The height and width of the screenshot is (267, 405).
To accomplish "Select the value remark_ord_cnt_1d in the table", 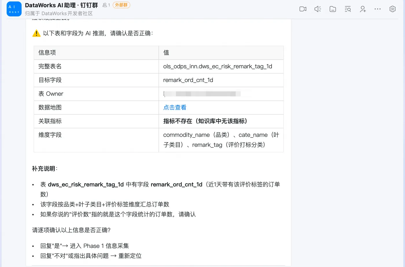I will [x=188, y=80].
